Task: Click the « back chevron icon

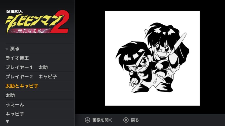Action: pyautogui.click(x=6, y=49)
